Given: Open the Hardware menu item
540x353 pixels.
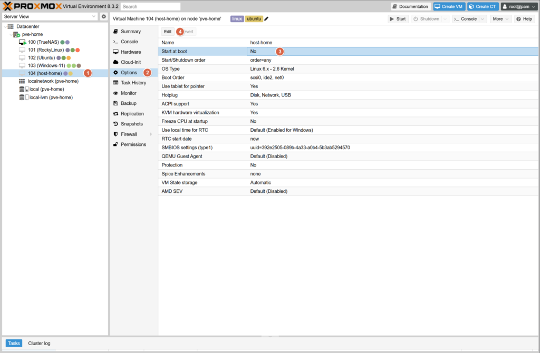Looking at the screenshot, I should coord(130,52).
